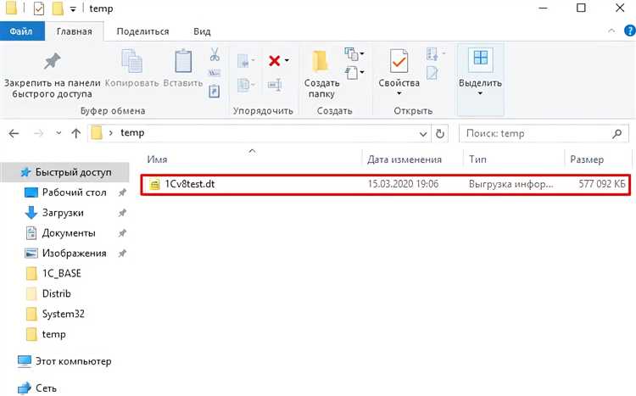Click the Pin to Quick Access pushpin icon
Screen dimensions: 636x396
51,61
